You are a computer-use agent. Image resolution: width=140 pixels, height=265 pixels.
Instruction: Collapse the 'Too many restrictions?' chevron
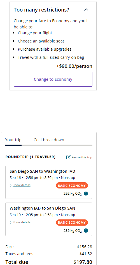point(86,10)
